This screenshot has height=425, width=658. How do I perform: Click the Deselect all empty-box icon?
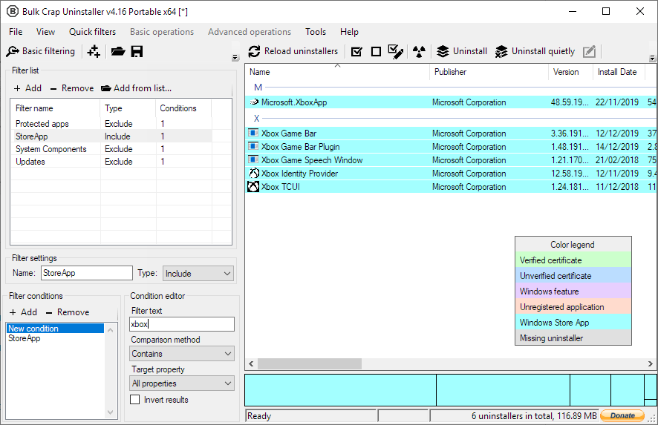click(x=376, y=52)
